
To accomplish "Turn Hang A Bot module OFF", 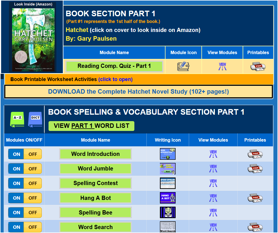I will [x=33, y=198].
